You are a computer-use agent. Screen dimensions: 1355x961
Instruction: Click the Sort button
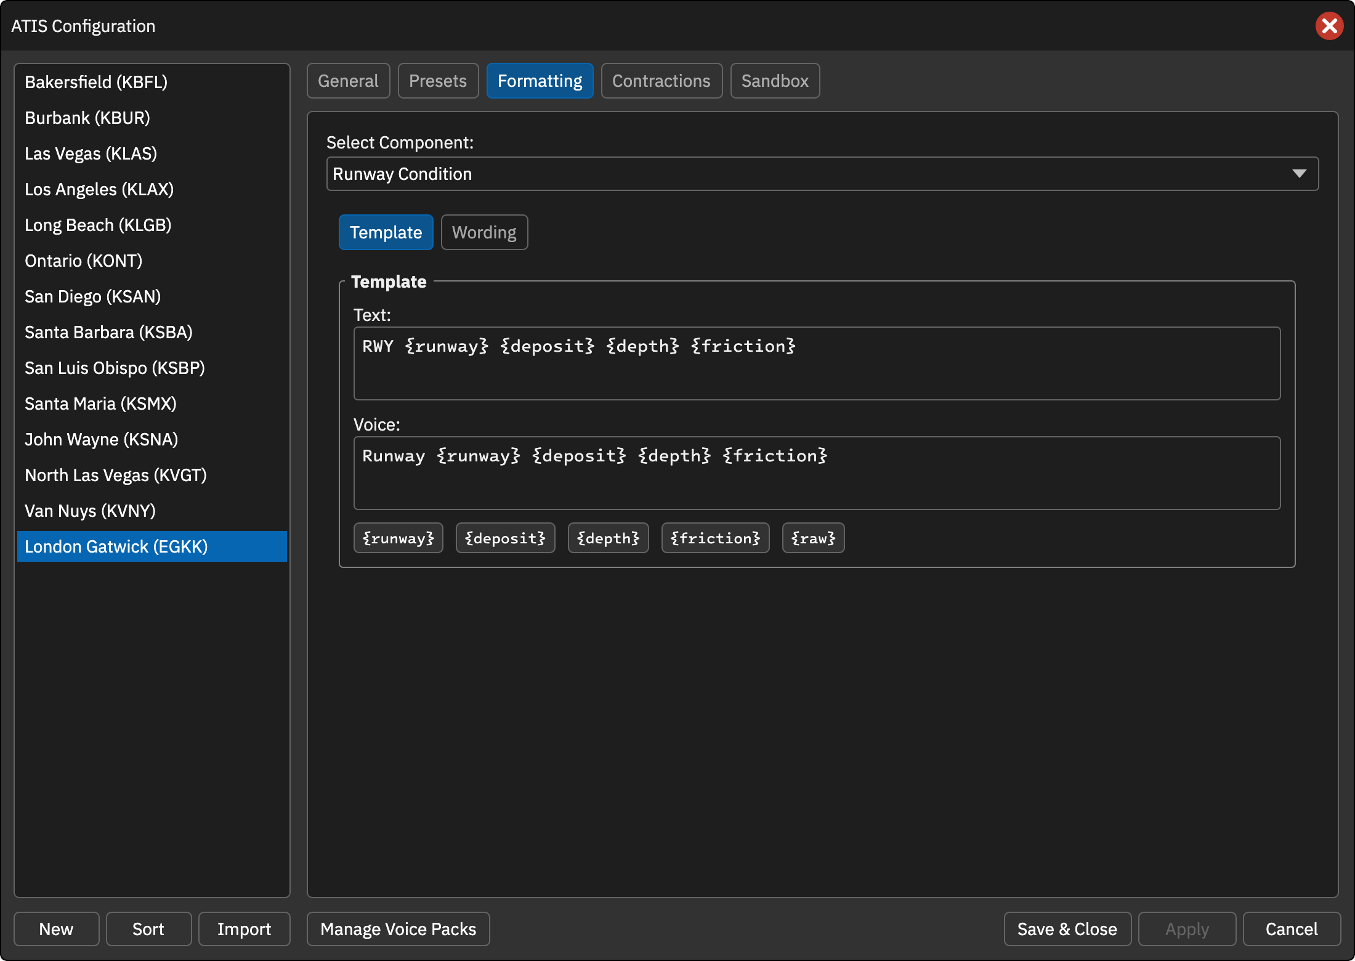tap(148, 929)
